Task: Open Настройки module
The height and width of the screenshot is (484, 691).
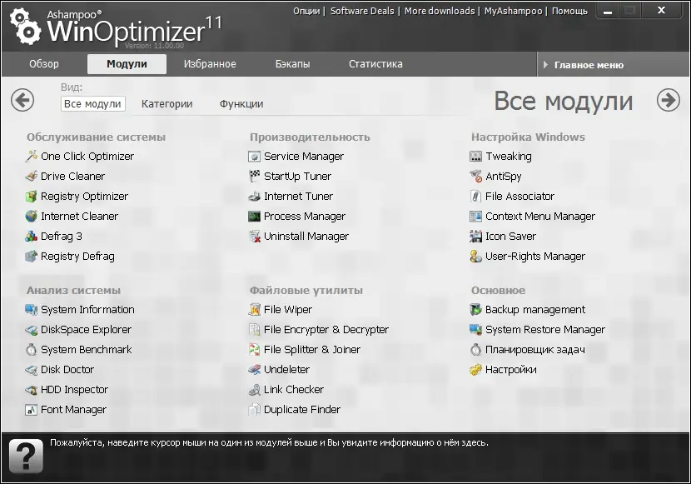Action: pos(504,369)
